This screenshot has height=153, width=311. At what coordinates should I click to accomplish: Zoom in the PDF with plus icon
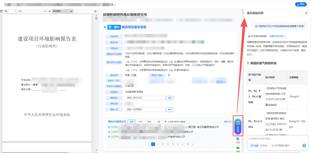(50, 11)
